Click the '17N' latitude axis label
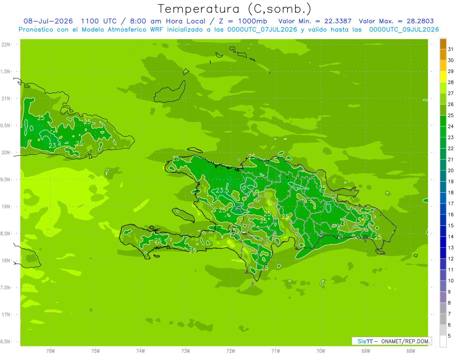 pyautogui.click(x=6, y=315)
